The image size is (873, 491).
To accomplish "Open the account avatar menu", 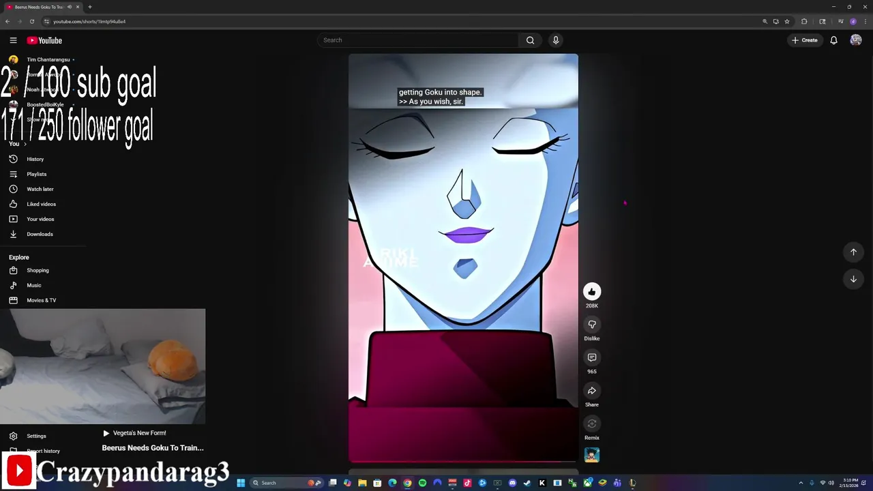I will tap(855, 40).
